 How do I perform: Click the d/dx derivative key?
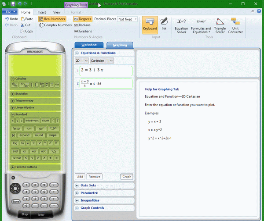click(x=15, y=85)
